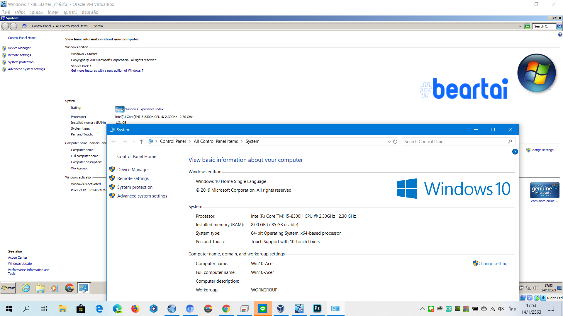Click the network icon in Windows 7 tray
563x316 pixels.
coord(528,288)
